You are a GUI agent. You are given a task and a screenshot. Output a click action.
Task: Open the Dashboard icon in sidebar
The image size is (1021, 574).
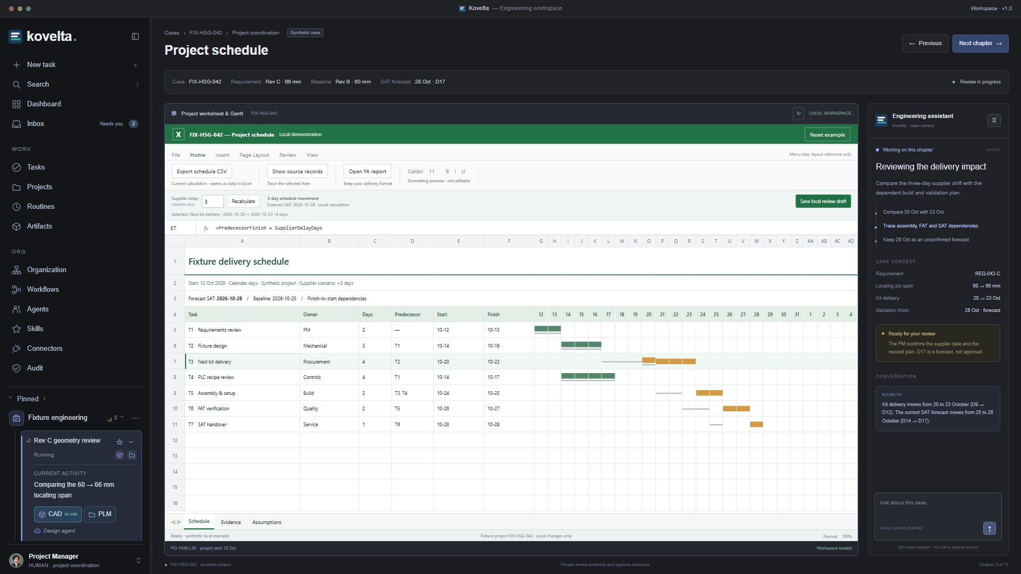pos(16,104)
